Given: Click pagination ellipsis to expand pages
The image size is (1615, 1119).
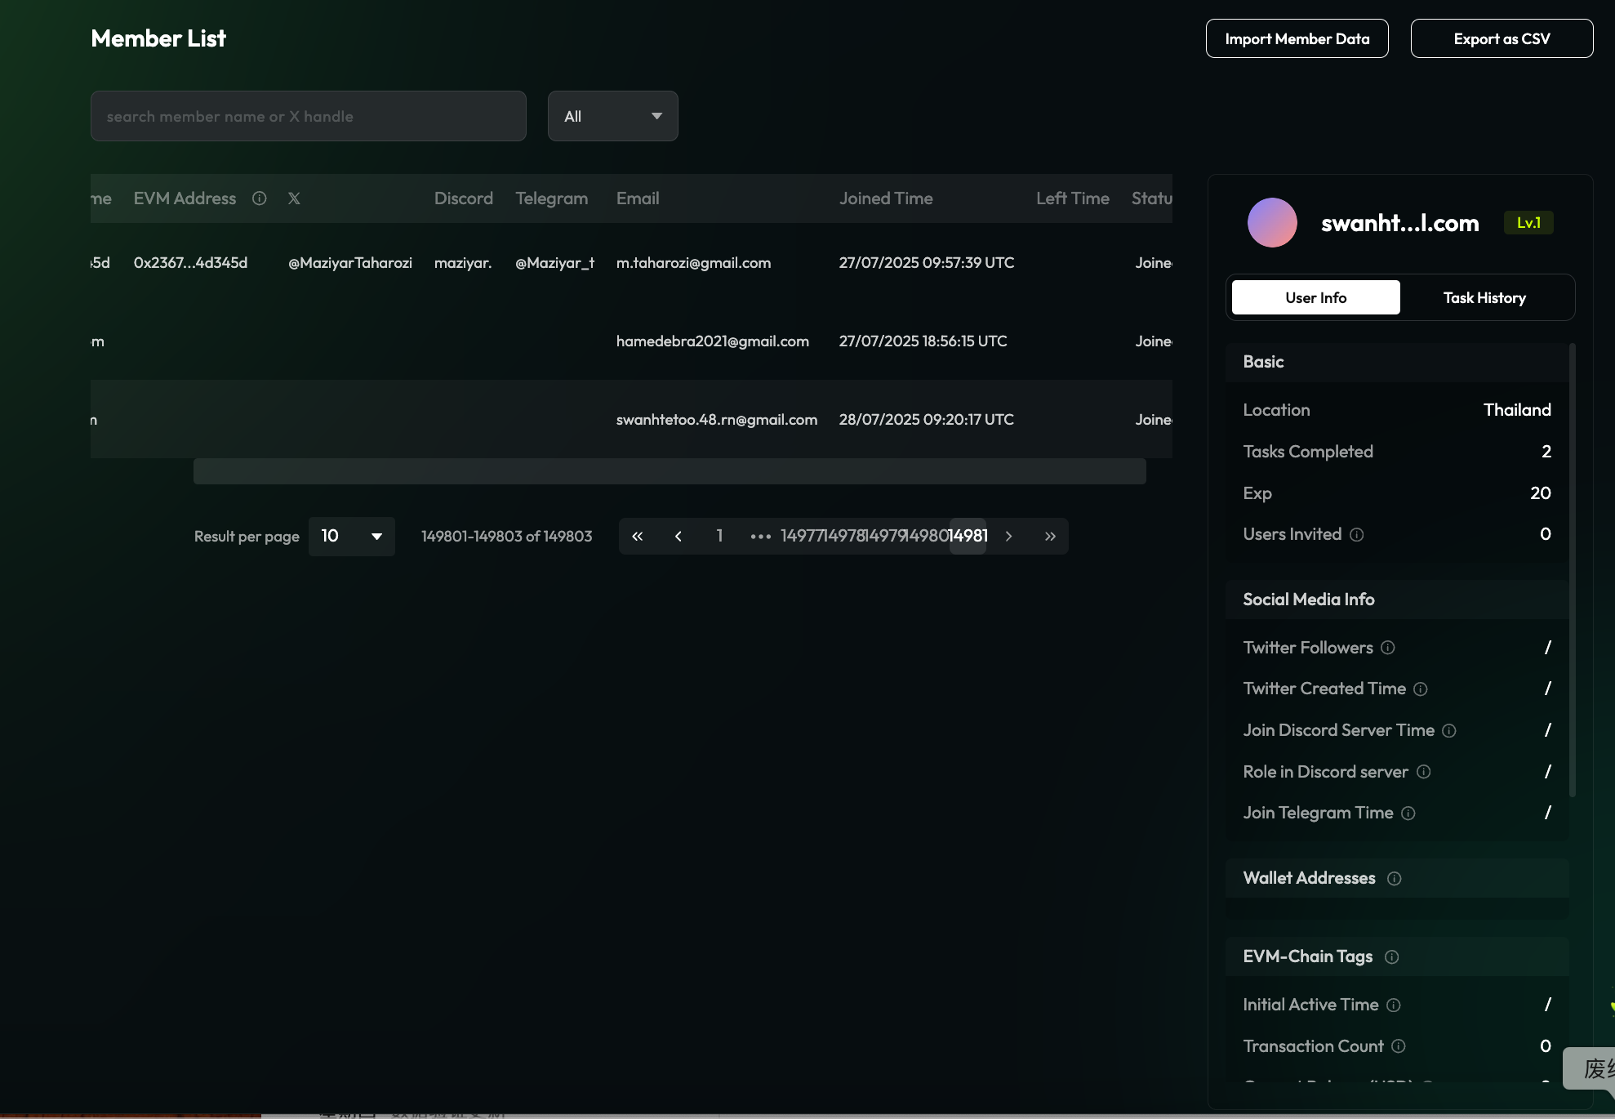Looking at the screenshot, I should pos(760,537).
